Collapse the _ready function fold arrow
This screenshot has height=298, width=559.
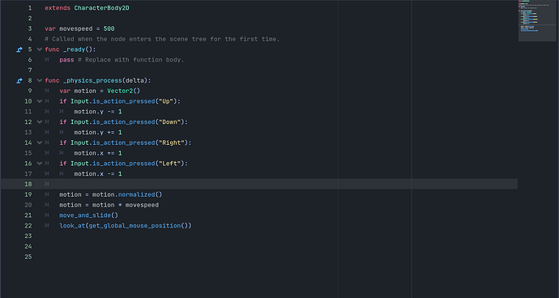40,49
